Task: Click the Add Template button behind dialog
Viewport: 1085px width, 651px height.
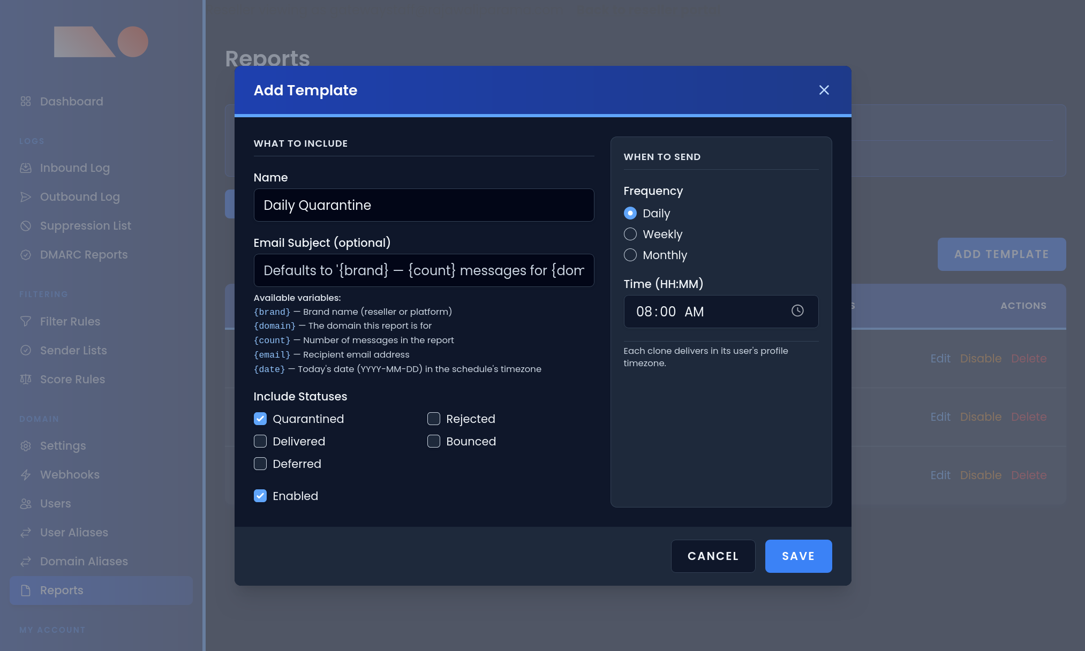Action: pyautogui.click(x=1001, y=254)
